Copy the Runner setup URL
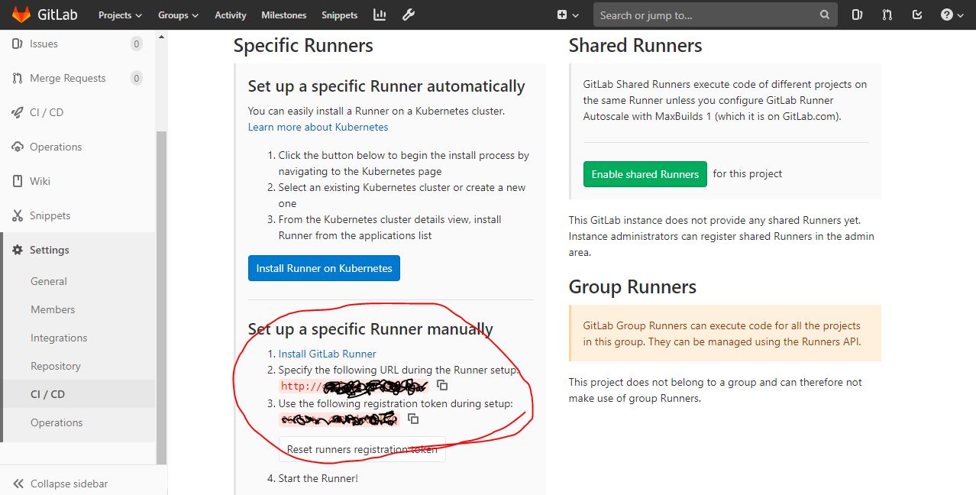The width and height of the screenshot is (976, 495). [x=442, y=386]
